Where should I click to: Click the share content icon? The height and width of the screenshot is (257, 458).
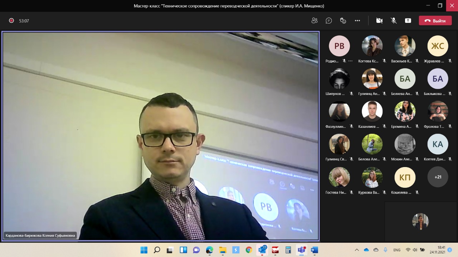[x=408, y=21]
